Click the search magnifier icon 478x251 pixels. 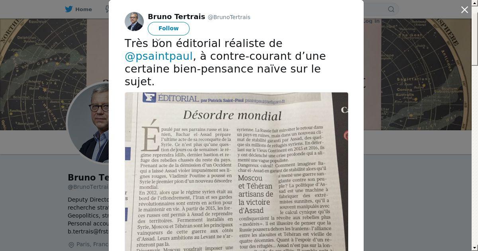(x=391, y=9)
